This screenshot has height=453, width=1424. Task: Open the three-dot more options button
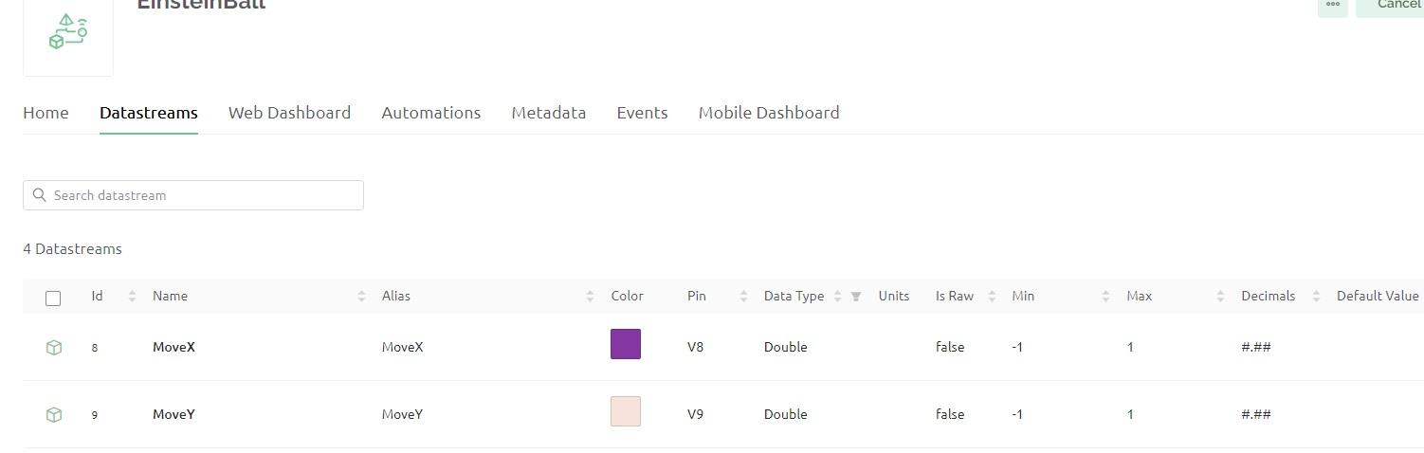click(1332, 5)
